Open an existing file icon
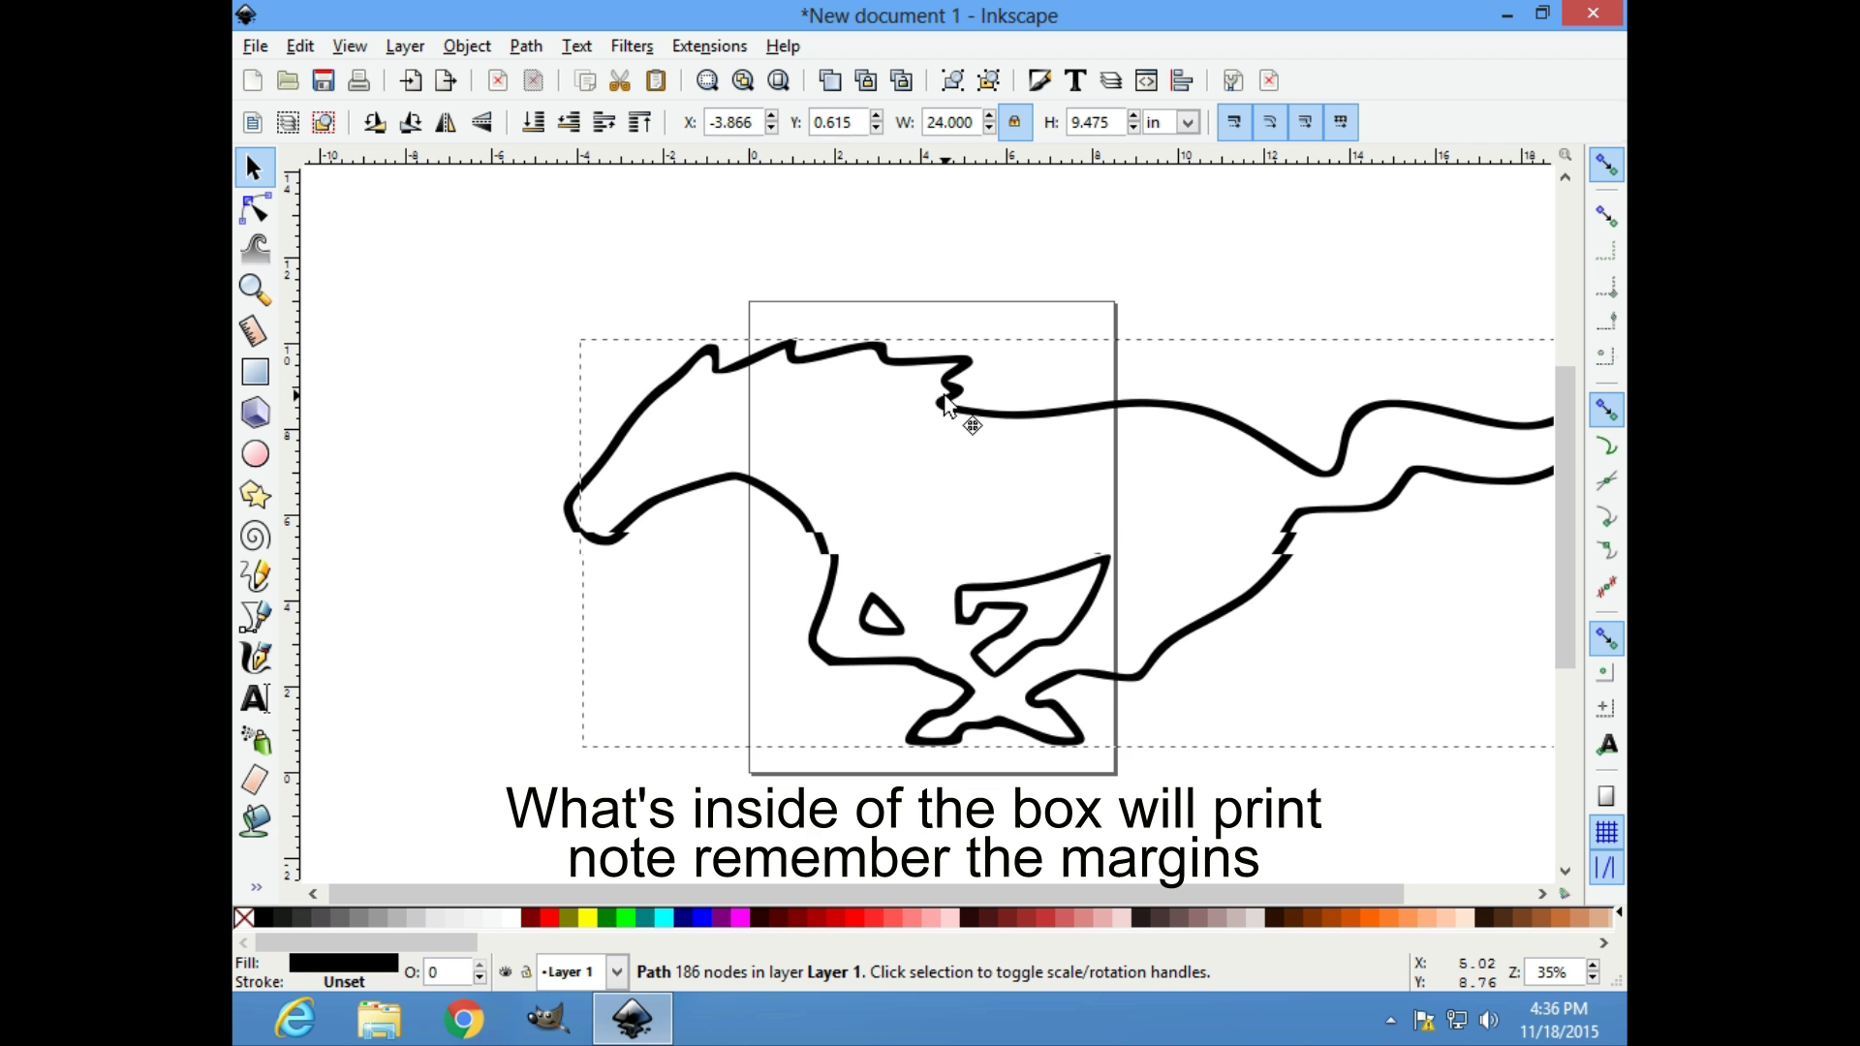The image size is (1860, 1046). pyautogui.click(x=288, y=80)
